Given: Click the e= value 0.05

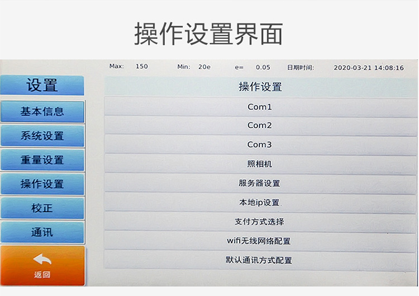Looking at the screenshot, I should (263, 67).
